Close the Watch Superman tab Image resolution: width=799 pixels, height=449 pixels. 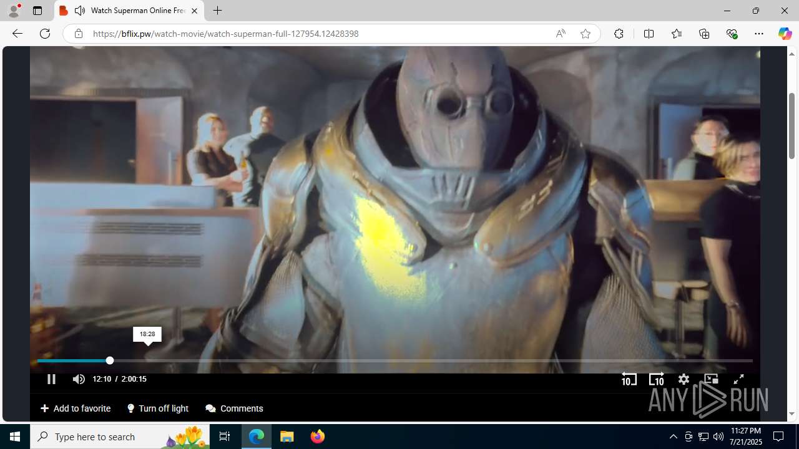click(x=194, y=11)
